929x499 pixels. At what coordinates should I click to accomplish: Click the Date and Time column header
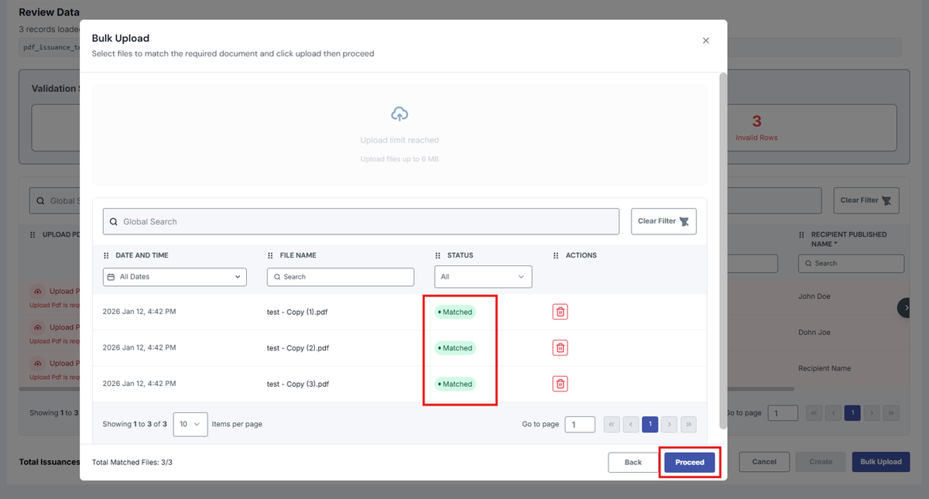tap(142, 255)
